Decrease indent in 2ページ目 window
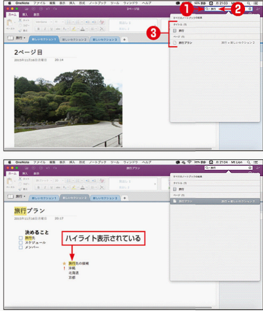The height and width of the screenshot is (311, 263). click(87, 22)
